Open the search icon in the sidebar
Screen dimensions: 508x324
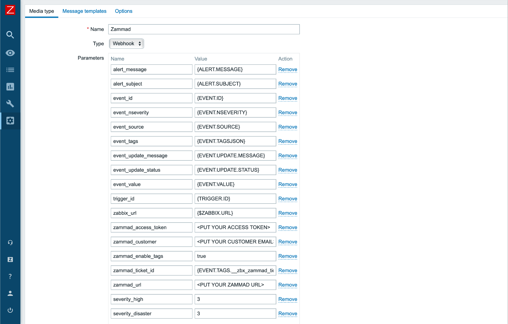[10, 35]
